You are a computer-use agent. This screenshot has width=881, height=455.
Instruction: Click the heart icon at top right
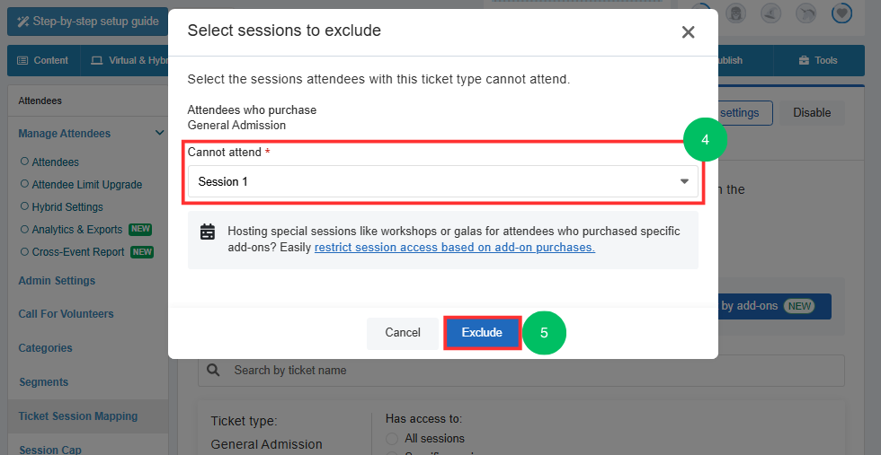coord(841,13)
